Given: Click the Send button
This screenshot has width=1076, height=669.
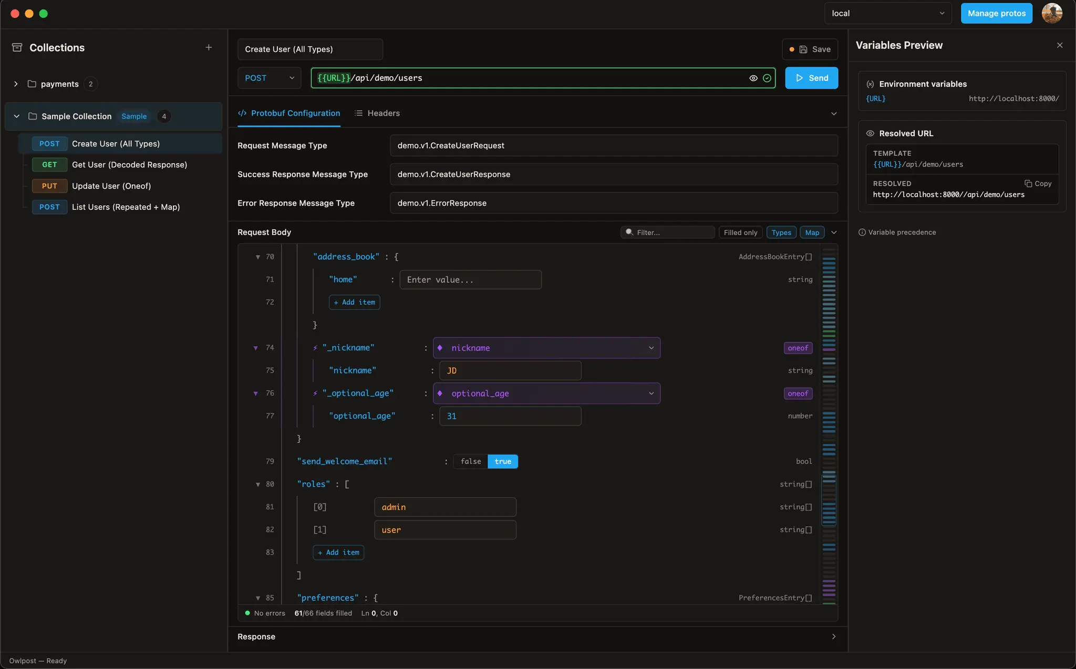Looking at the screenshot, I should tap(811, 78).
